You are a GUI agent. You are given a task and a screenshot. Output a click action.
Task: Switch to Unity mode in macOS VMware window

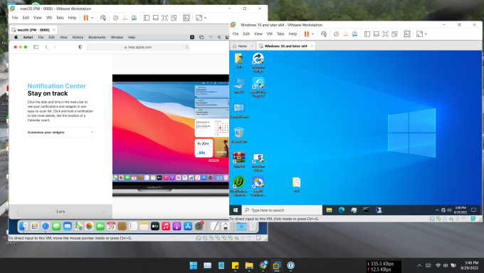tap(174, 18)
